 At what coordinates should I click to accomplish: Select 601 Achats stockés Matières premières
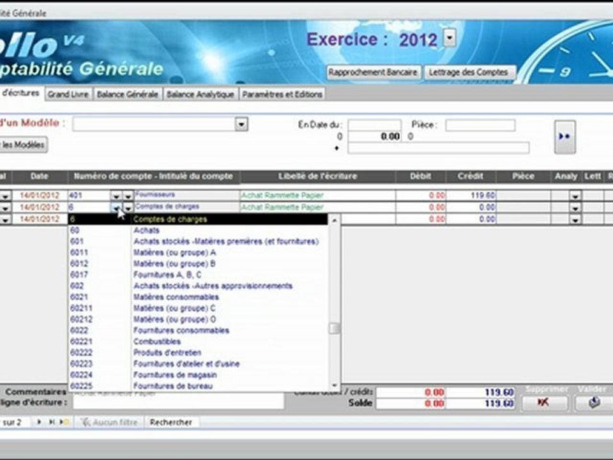pos(198,241)
